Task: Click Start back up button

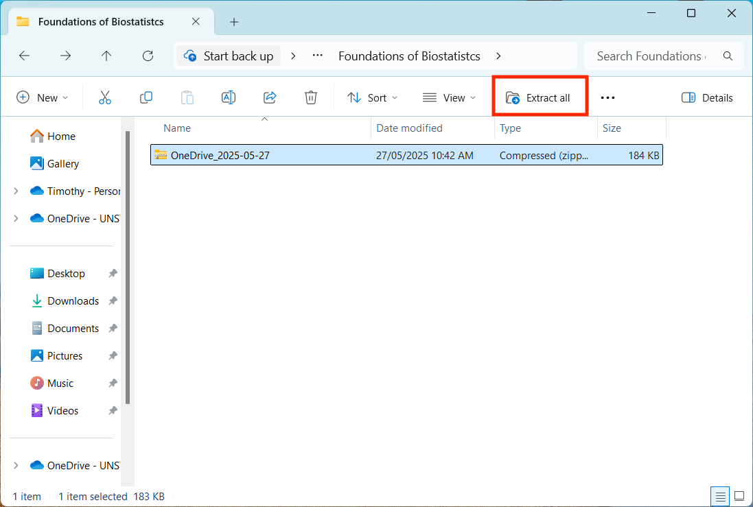Action: coord(229,56)
